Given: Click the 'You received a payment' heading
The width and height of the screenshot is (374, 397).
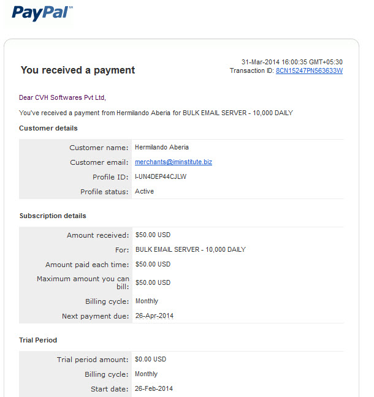Looking at the screenshot, I should 78,70.
